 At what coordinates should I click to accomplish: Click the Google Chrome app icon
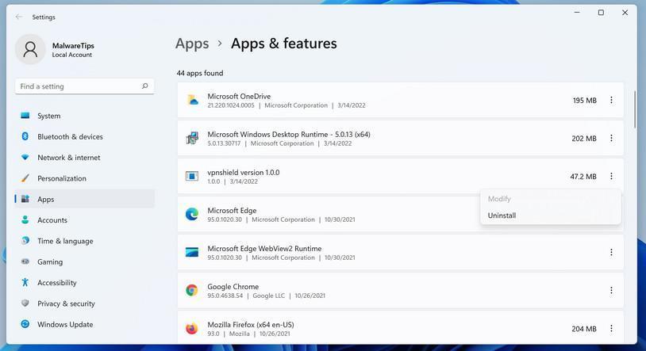[x=191, y=291]
